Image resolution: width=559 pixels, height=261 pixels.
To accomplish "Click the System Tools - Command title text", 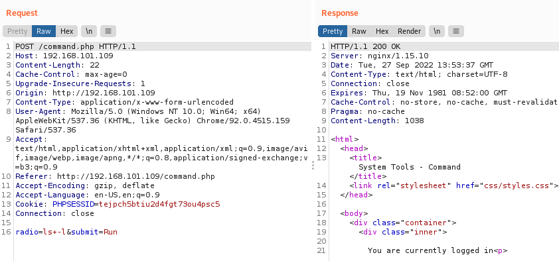I will (409, 167).
